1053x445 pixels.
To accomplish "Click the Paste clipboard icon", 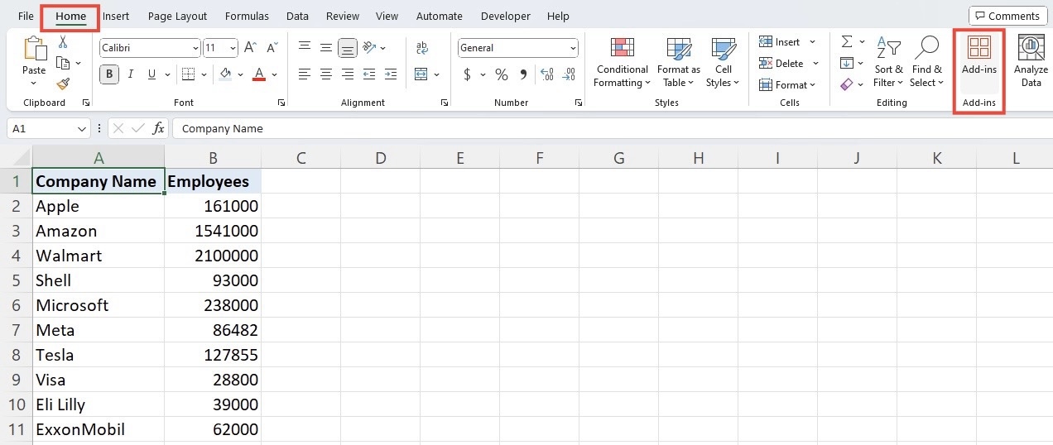I will tap(34, 49).
